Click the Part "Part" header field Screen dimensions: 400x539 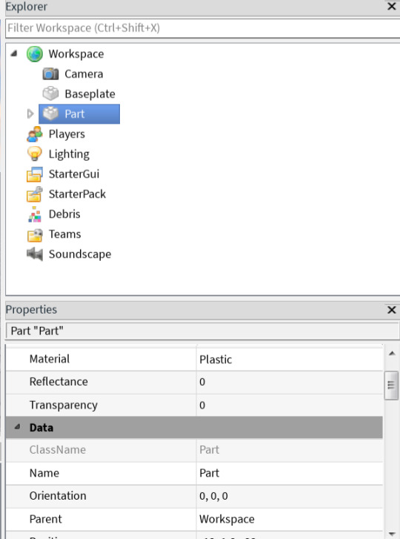(202, 331)
